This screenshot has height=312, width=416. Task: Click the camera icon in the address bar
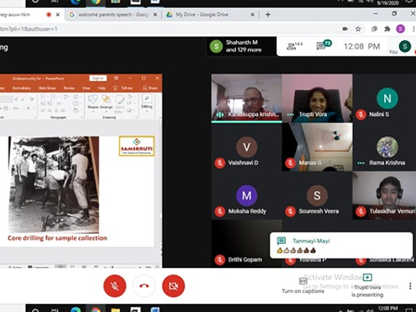345,29
